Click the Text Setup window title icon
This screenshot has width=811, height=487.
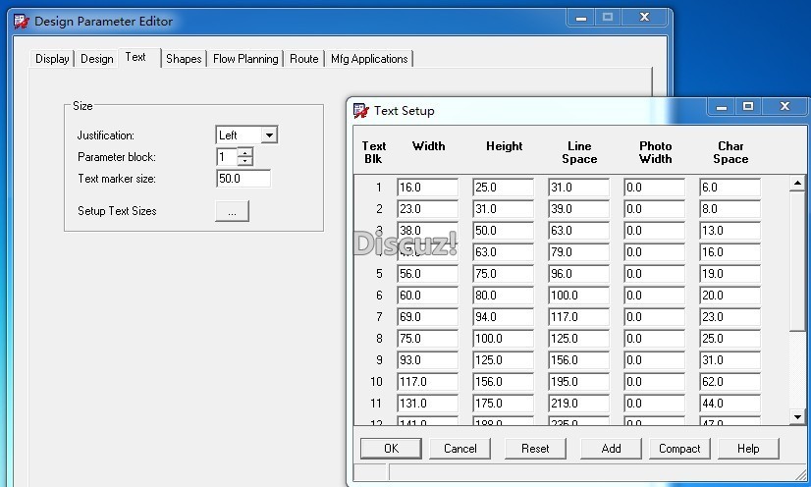361,110
